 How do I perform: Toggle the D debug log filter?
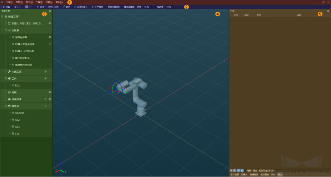(231, 170)
